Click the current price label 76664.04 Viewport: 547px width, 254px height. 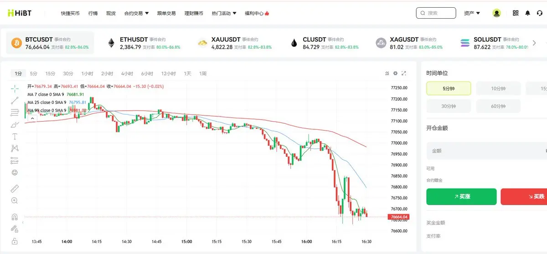click(x=399, y=217)
